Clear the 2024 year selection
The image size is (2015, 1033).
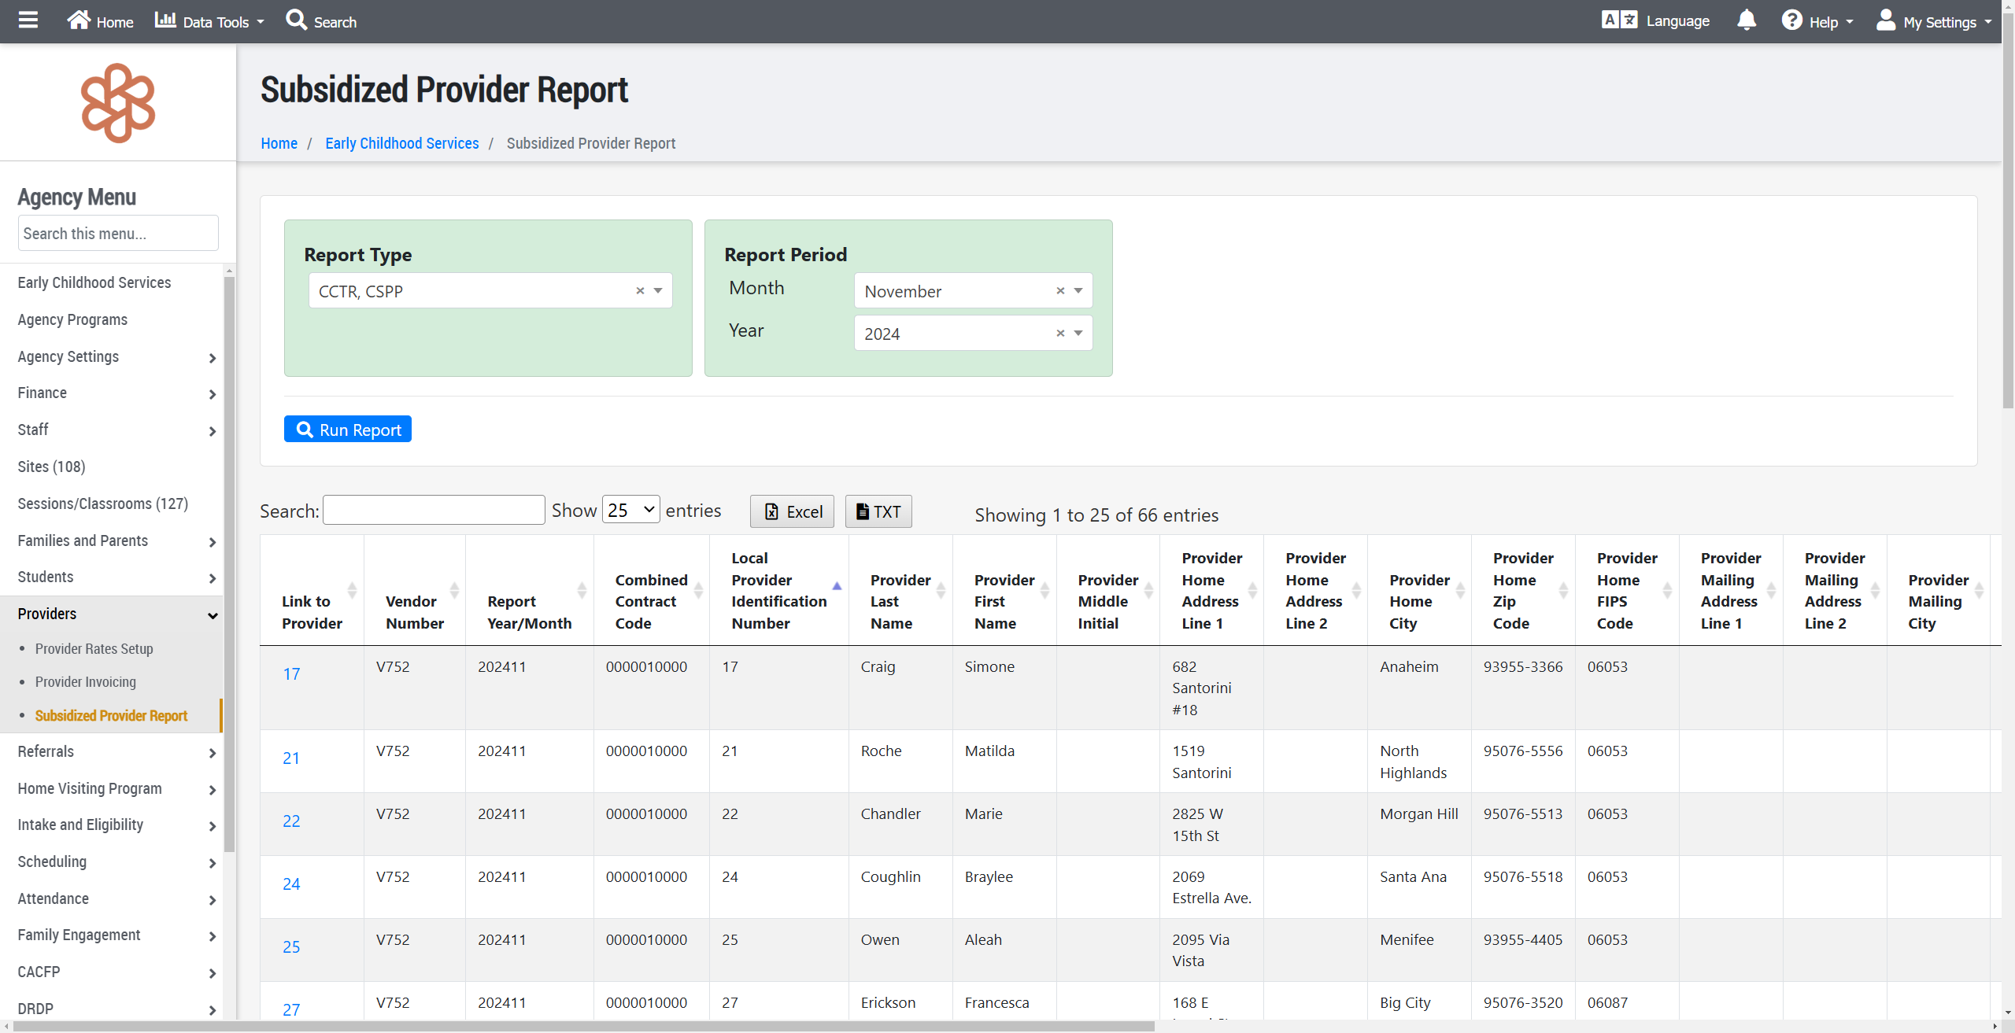[x=1060, y=334]
